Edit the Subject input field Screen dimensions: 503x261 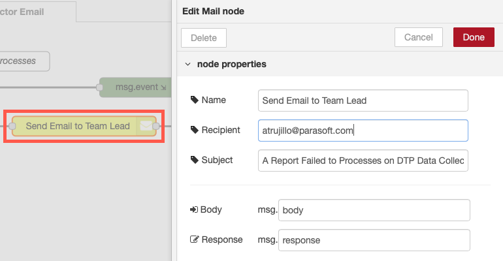pos(363,161)
